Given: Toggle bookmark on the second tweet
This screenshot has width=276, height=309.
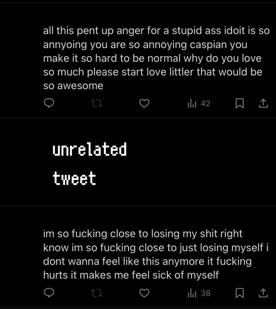Looking at the screenshot, I should pos(240,292).
